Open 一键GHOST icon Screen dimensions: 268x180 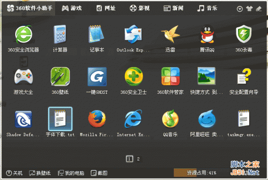[97, 76]
